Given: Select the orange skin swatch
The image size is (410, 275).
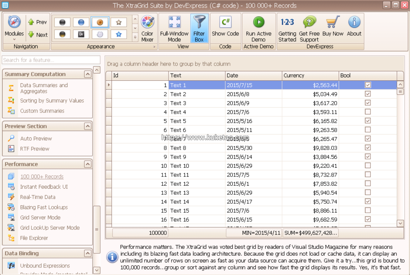Looking at the screenshot, I should [x=100, y=22].
